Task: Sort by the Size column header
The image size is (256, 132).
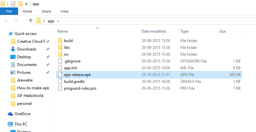Action: pos(222,31)
